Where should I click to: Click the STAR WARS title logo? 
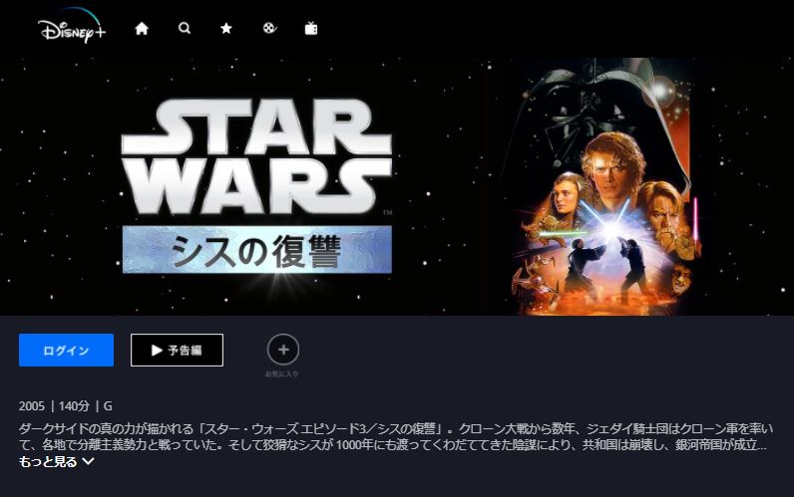[256, 156]
